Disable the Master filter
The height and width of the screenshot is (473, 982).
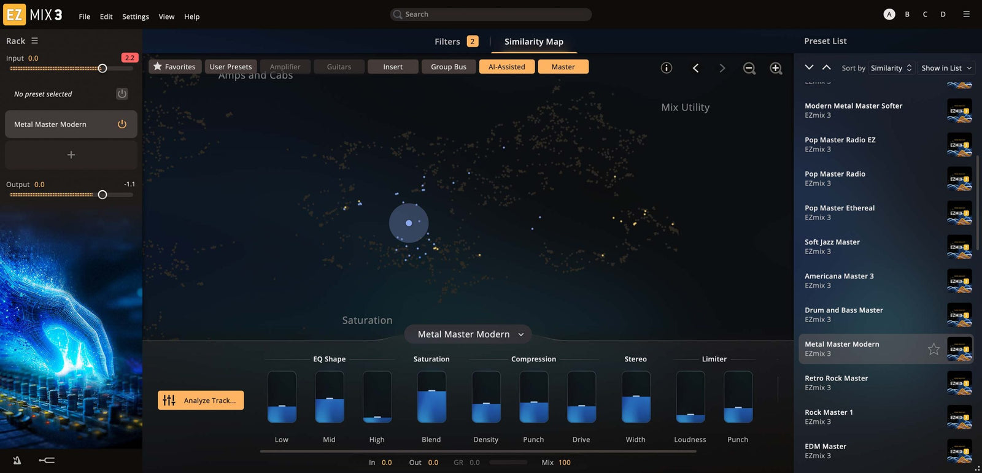[x=563, y=66]
